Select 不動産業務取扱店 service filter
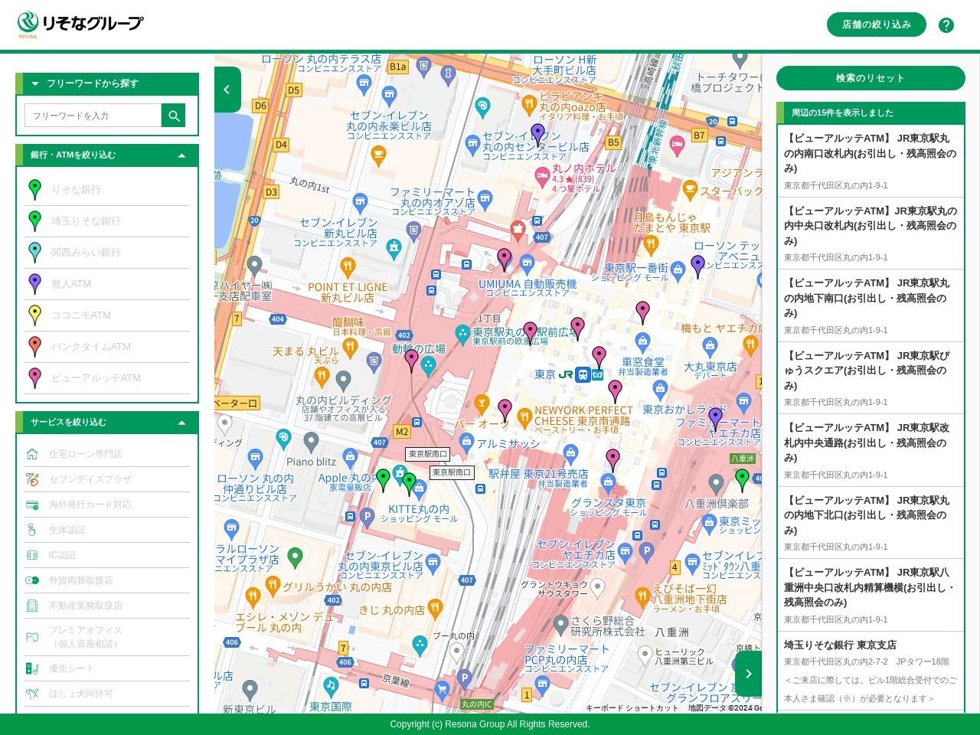This screenshot has height=735, width=980. tap(107, 606)
